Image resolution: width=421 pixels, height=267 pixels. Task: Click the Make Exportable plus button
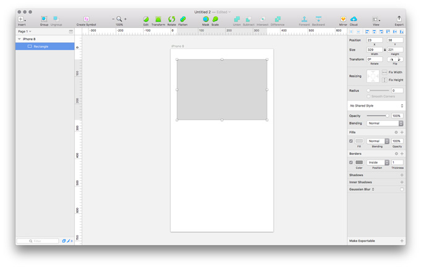402,241
